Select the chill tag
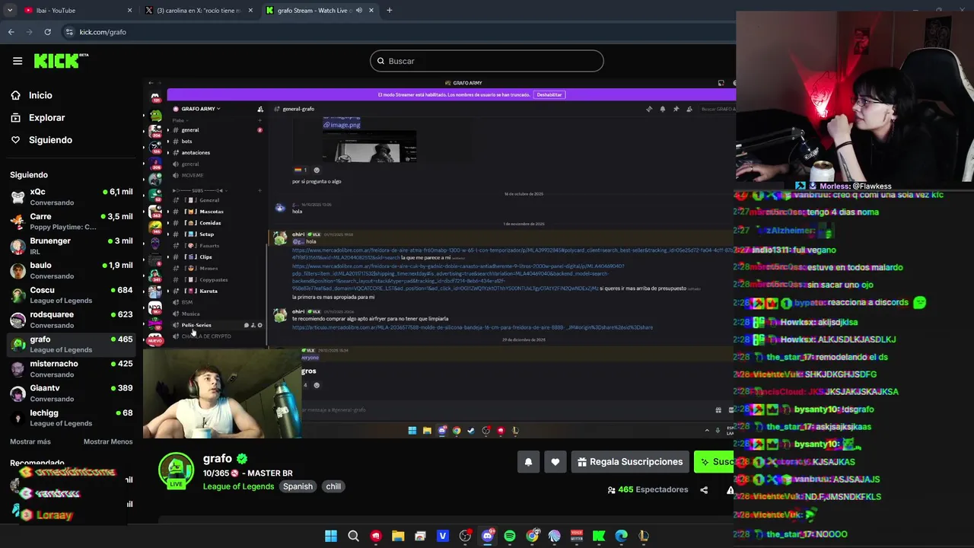 pos(333,486)
